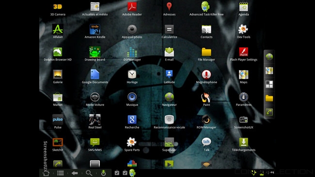Launch Spare Parts
Viewport: 315px width, 177px height.
tap(132, 144)
